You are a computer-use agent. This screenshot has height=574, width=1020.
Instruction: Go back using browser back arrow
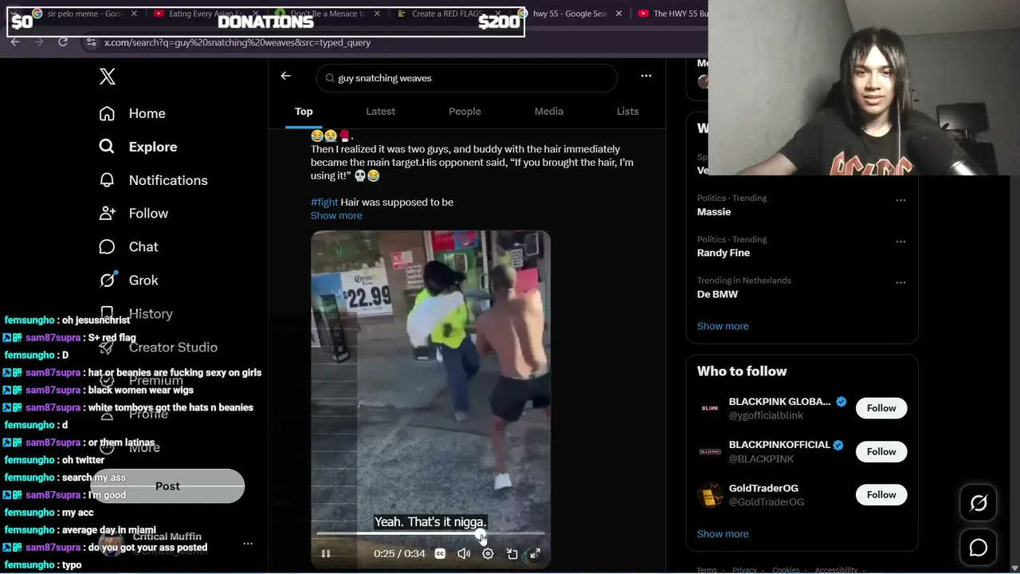15,42
